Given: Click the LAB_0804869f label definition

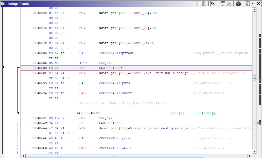Looking at the screenshot, I should coord(88,113).
